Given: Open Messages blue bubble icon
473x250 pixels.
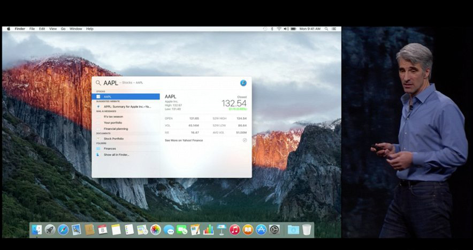Looking at the screenshot, I should [x=169, y=230].
